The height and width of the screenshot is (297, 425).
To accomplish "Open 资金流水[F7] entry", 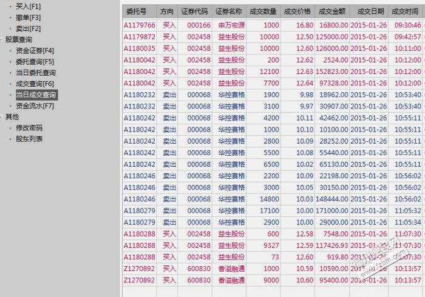I will [35, 106].
